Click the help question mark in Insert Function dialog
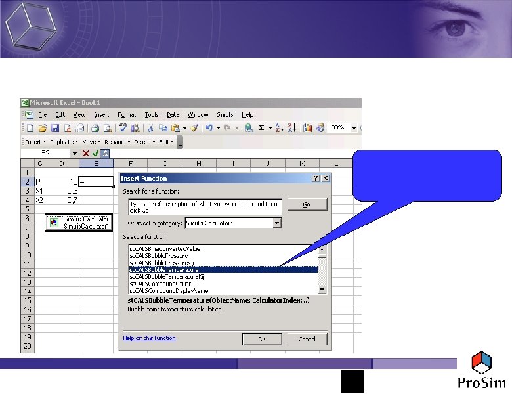The height and width of the screenshot is (394, 512). [x=316, y=178]
